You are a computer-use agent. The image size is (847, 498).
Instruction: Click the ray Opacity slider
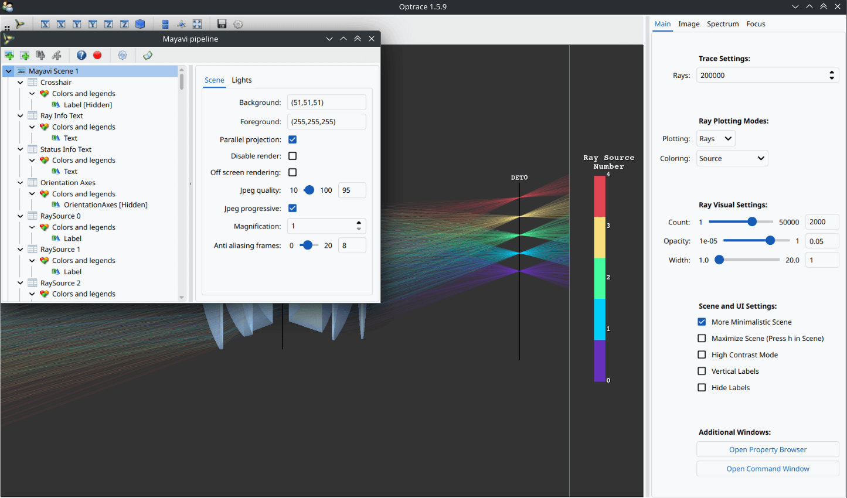tap(756, 241)
